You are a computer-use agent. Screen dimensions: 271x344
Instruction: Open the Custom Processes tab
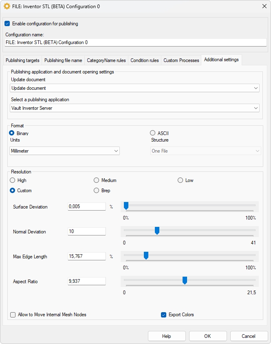[181, 60]
